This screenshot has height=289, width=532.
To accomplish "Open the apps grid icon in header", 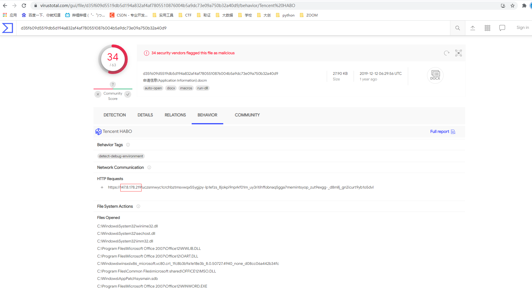I will (487, 28).
